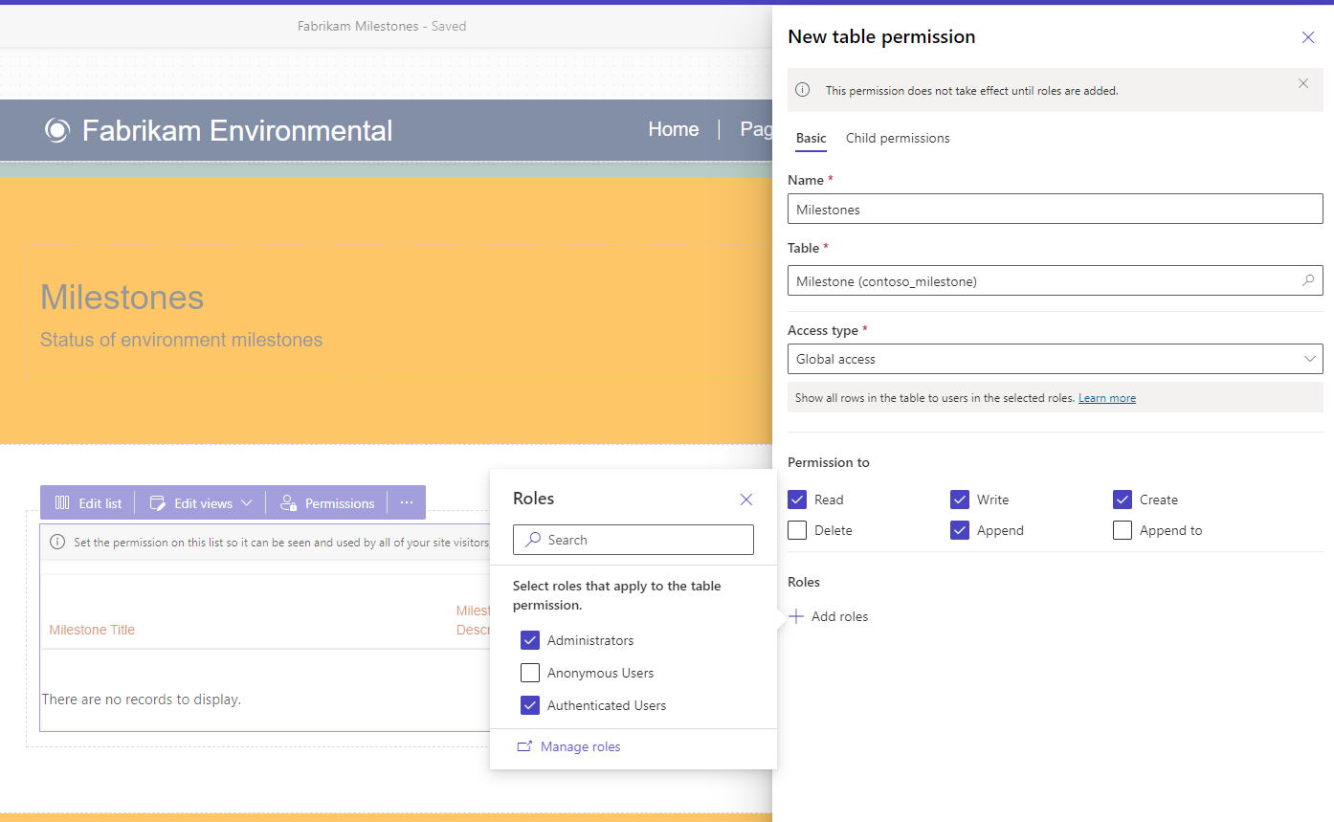This screenshot has width=1334, height=822.
Task: Click Status of environment milestones subtitle
Action: pos(182,340)
